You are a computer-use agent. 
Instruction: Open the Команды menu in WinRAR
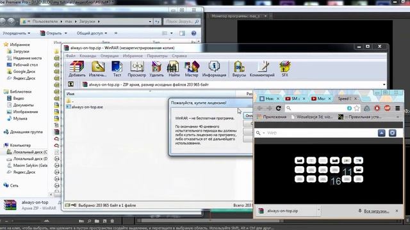point(88,56)
